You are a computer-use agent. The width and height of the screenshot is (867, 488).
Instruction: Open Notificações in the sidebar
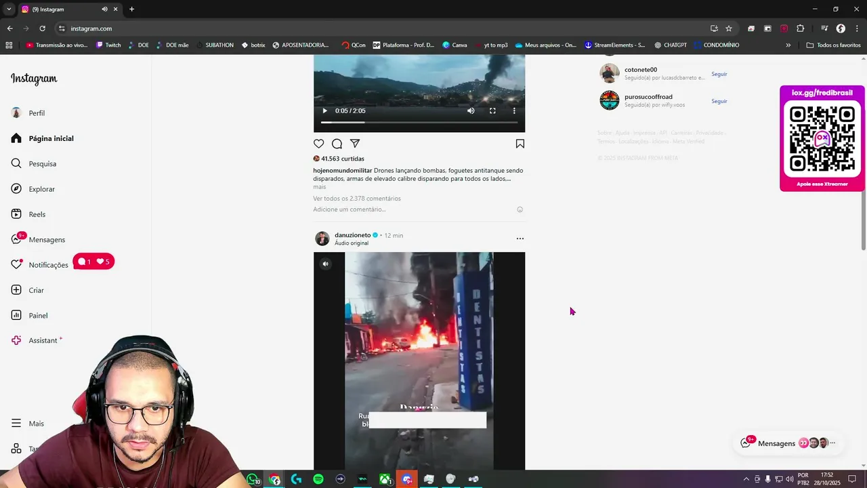tap(39, 264)
